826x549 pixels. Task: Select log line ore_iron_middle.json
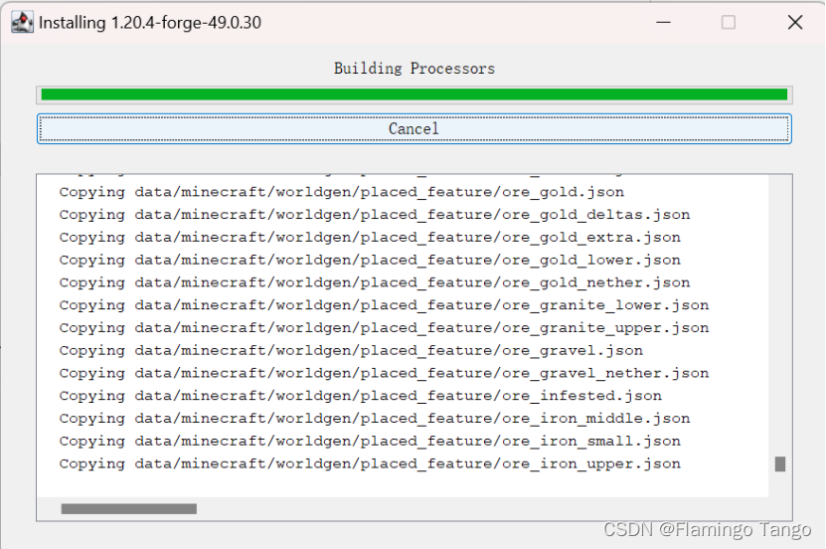click(375, 419)
